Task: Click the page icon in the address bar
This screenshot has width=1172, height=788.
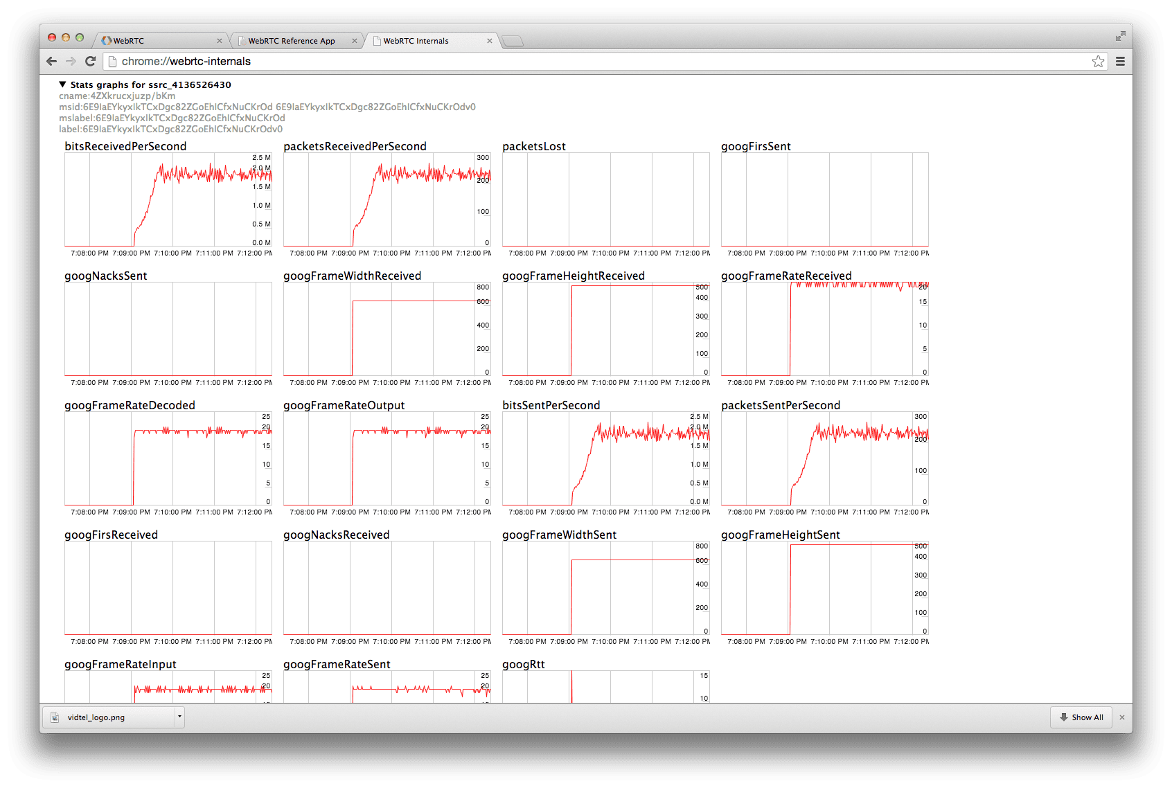Action: (113, 61)
